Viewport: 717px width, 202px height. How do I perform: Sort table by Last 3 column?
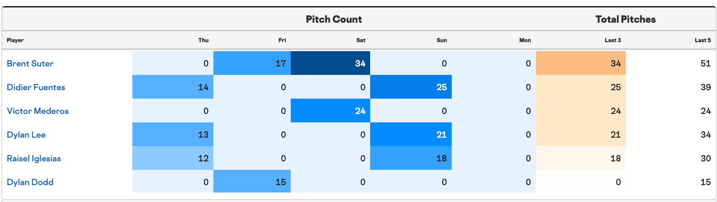point(613,40)
